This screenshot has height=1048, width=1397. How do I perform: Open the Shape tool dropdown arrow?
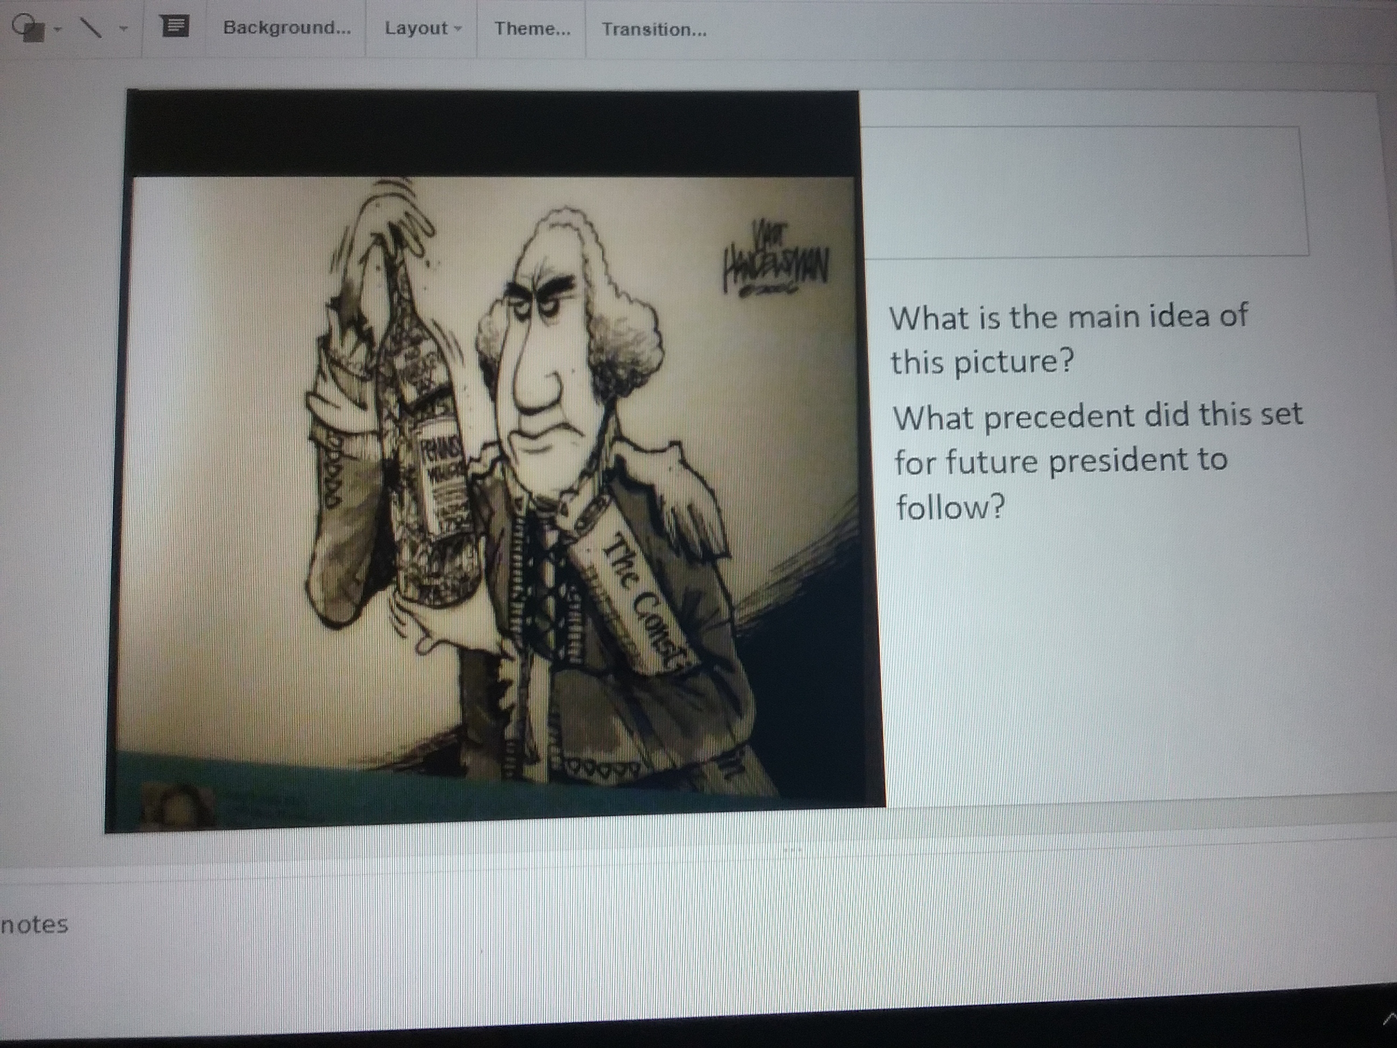pos(57,29)
